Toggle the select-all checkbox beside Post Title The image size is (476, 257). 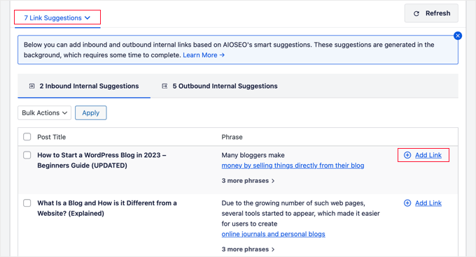pyautogui.click(x=27, y=137)
